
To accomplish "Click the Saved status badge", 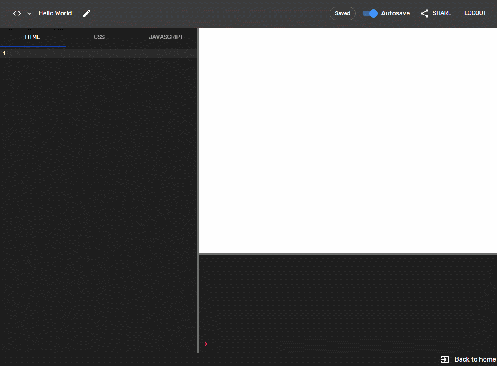I will point(342,13).
